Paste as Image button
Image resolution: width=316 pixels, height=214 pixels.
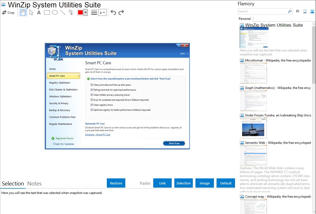(x=204, y=183)
